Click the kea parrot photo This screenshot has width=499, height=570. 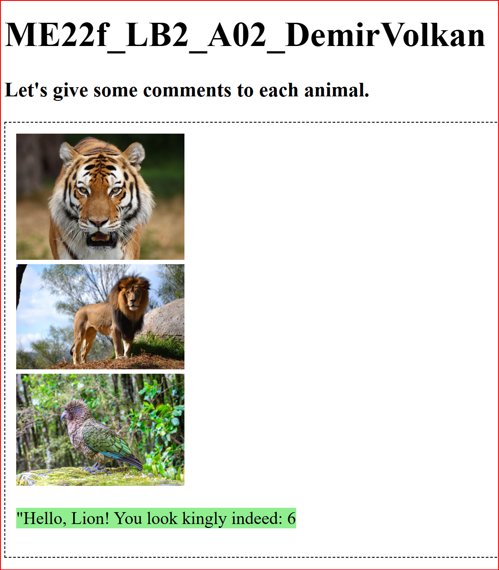click(100, 430)
